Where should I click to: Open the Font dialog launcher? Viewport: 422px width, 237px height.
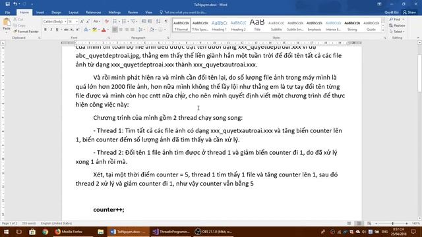pos(109,38)
